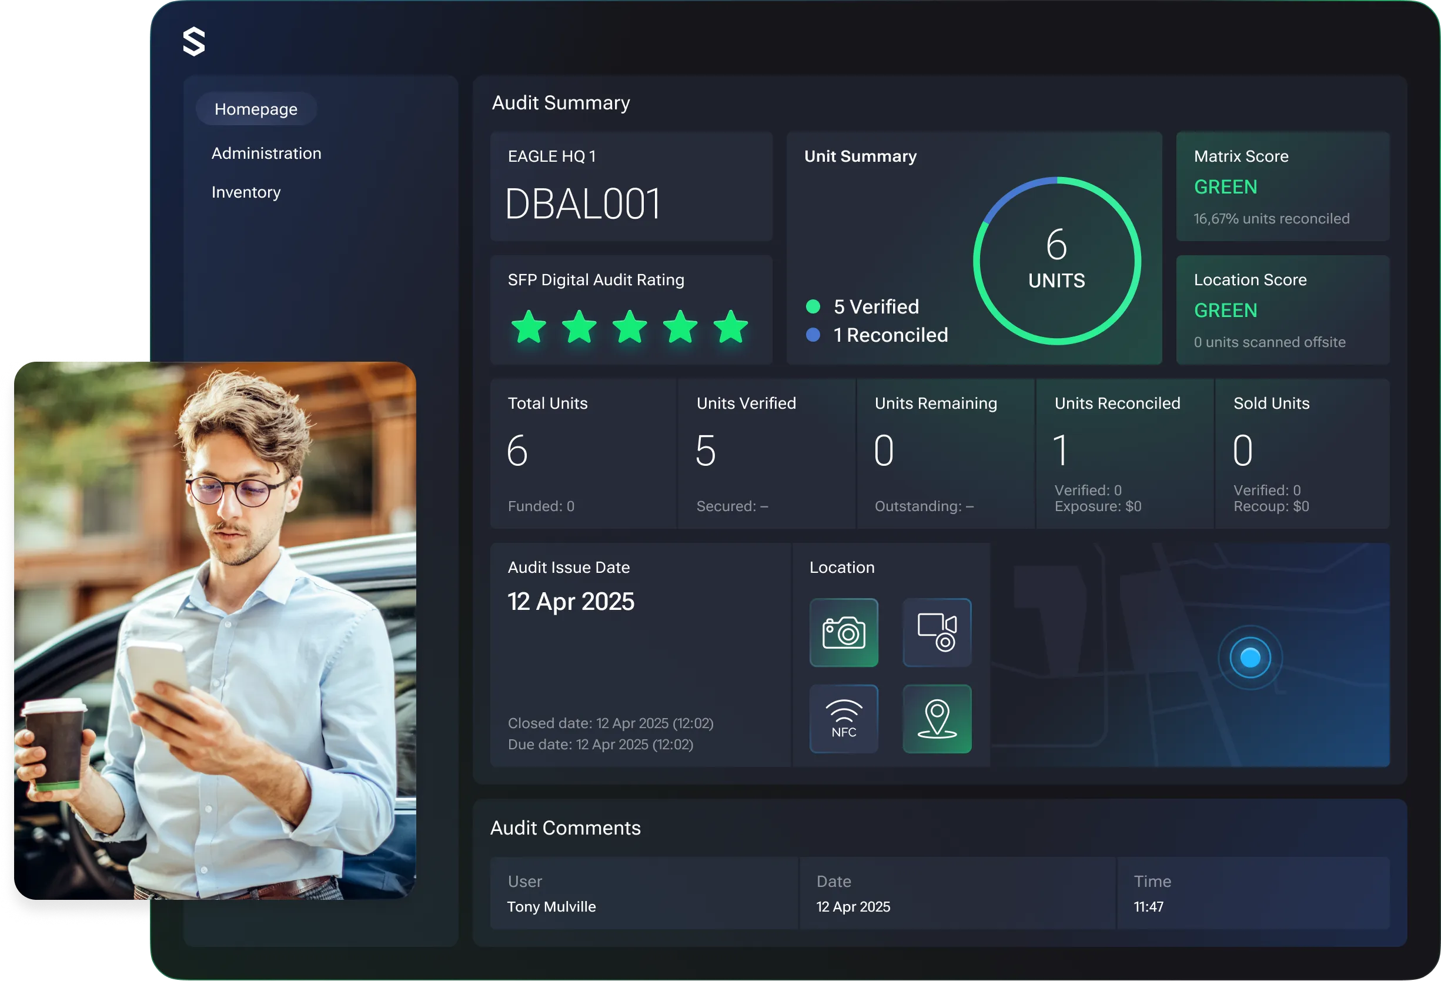Click the fifth green rating star

[730, 327]
